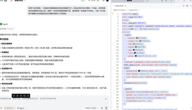192x110 pixels.
Task: Click the microphone in the floating toolbar
Action: 17,96
